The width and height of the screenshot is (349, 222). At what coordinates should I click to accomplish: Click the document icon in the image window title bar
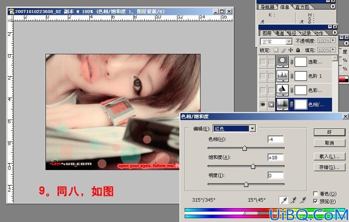11,11
